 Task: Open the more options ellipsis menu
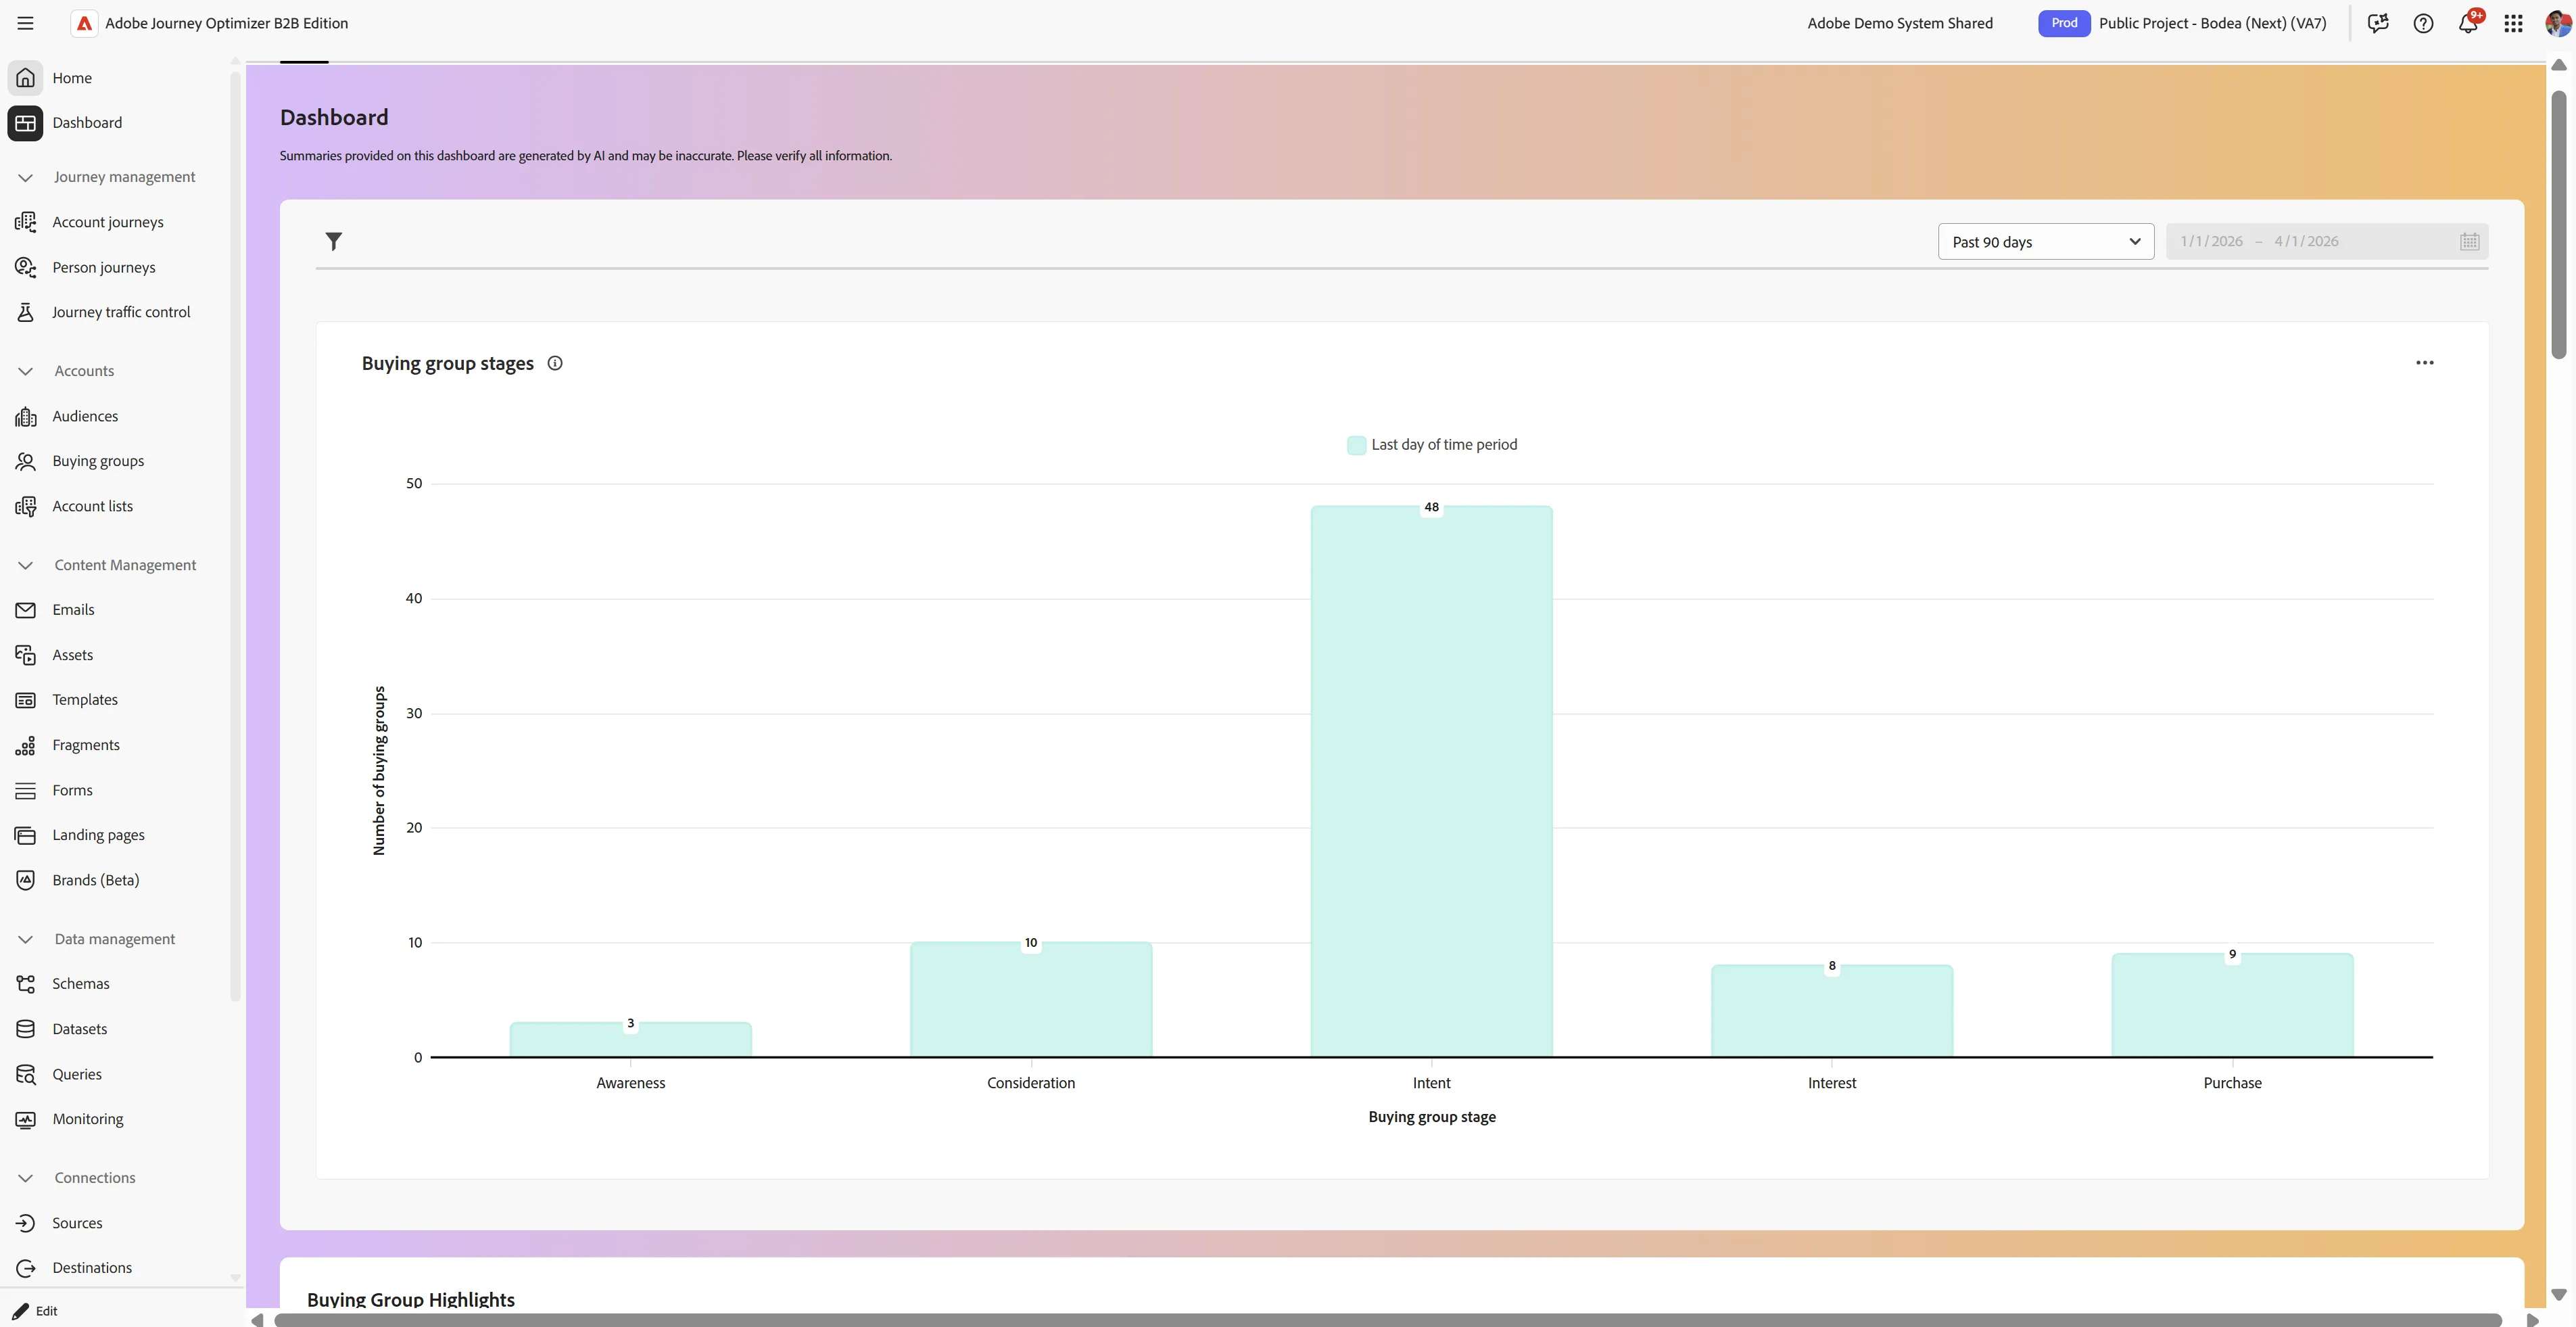(x=2425, y=363)
